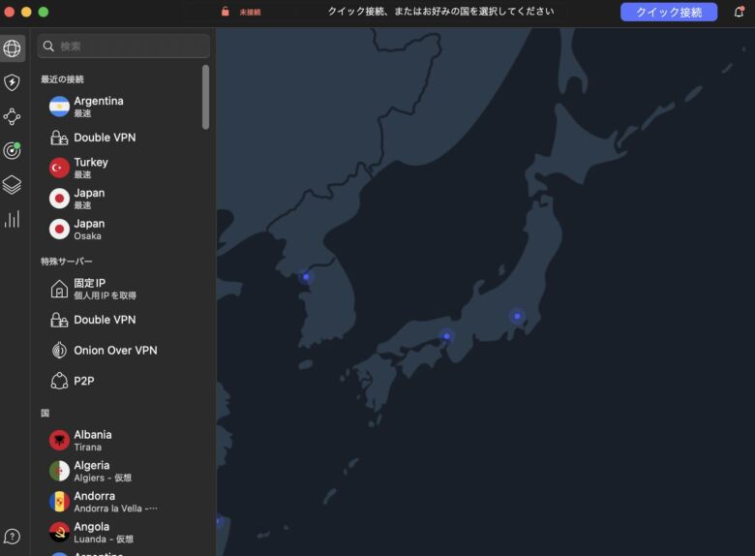This screenshot has width=755, height=556.
Task: Open the globe VPN map tab in sidebar
Action: click(x=12, y=48)
